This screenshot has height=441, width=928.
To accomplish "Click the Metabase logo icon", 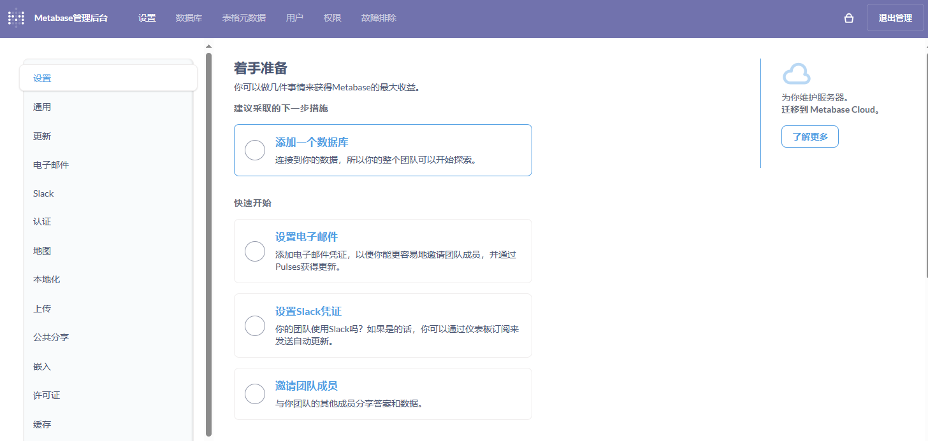I will coord(17,18).
